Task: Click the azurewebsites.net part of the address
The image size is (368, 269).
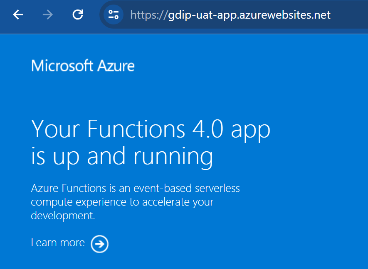Action: (x=285, y=15)
